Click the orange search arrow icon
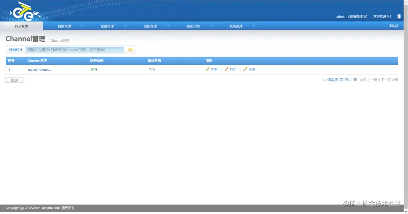This screenshot has height=214, width=408. 130,50
